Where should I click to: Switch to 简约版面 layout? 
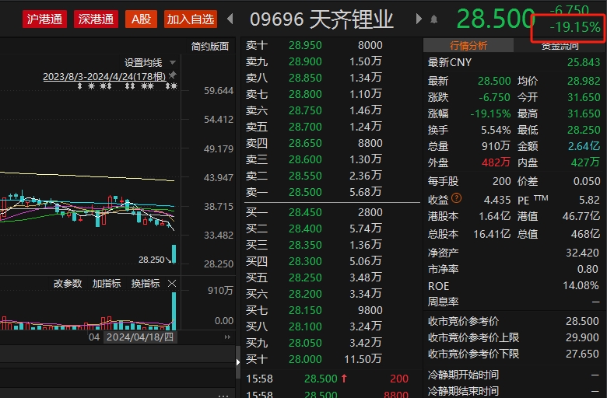[210, 47]
